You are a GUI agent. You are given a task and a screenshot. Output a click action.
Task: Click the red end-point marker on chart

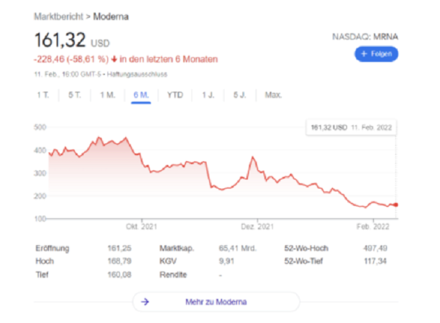(x=396, y=205)
